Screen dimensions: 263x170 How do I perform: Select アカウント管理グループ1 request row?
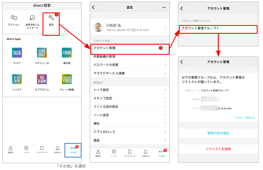pyautogui.click(x=218, y=28)
